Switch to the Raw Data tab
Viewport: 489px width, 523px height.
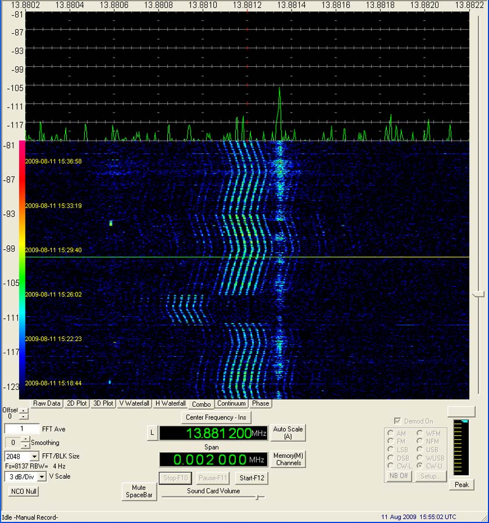tap(46, 403)
